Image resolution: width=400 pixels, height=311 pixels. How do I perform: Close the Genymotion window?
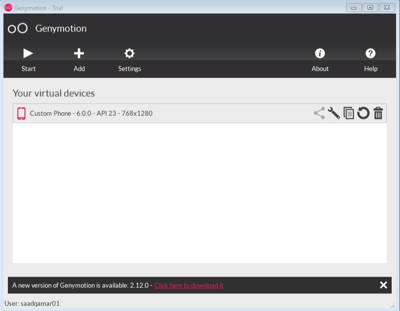(x=387, y=8)
